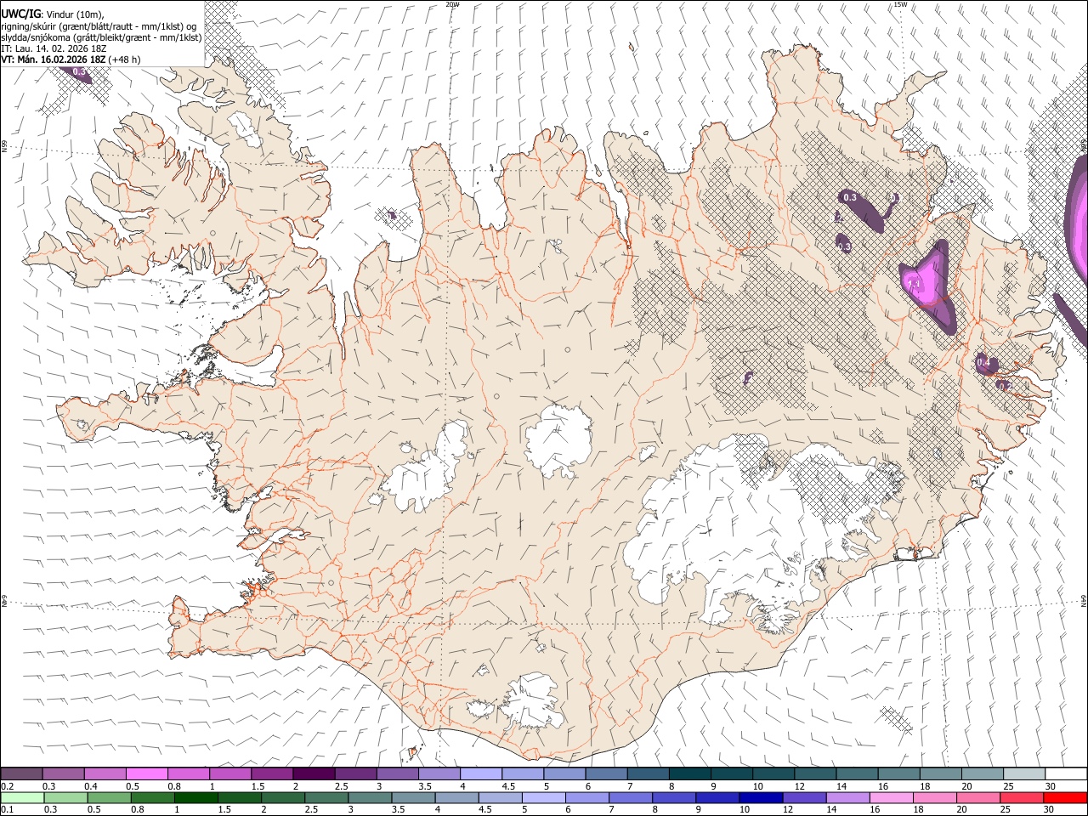Click the 'slydda/snjókoma' legend description line
Image resolution: width=1088 pixels, height=816 pixels.
coord(101,37)
